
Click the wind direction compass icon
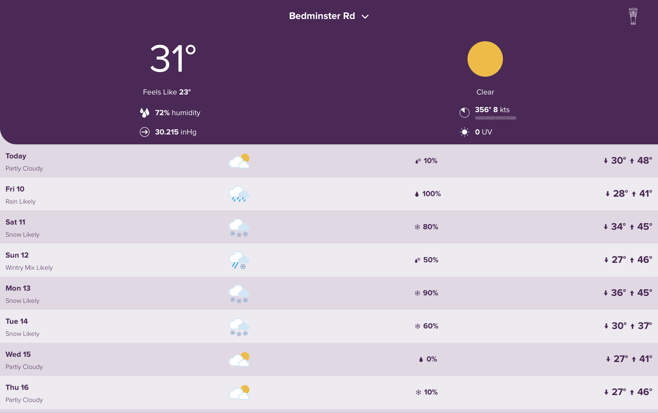[x=464, y=112]
